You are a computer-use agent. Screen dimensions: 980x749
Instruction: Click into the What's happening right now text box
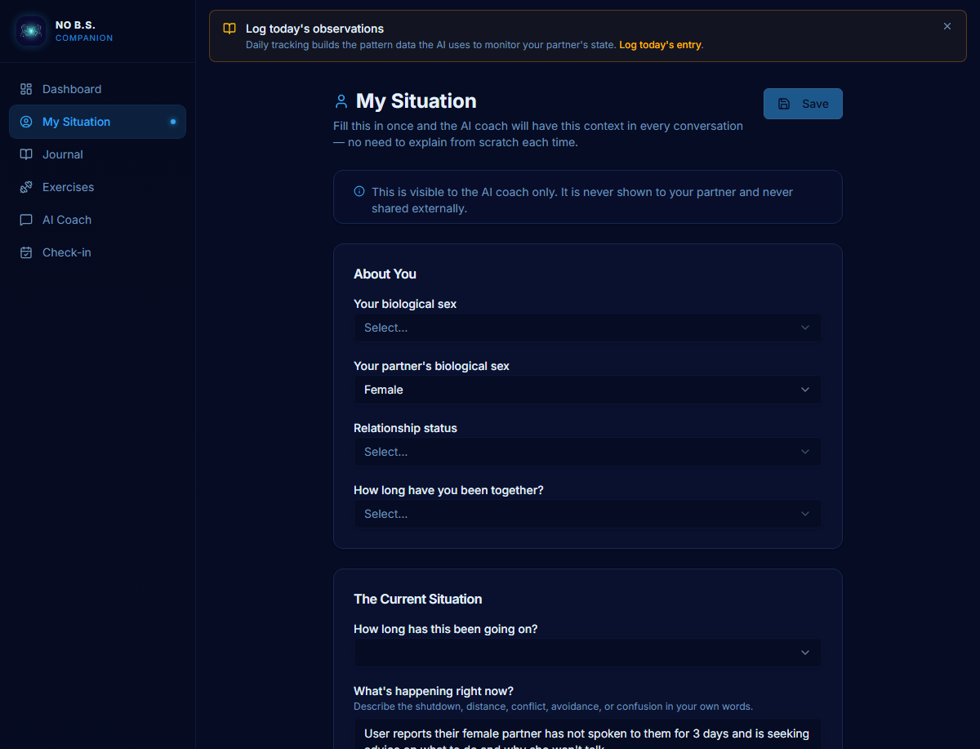587,733
